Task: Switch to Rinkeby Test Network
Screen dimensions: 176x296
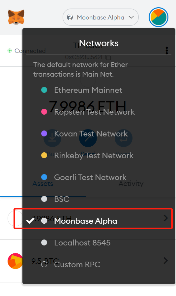Action: point(94,156)
